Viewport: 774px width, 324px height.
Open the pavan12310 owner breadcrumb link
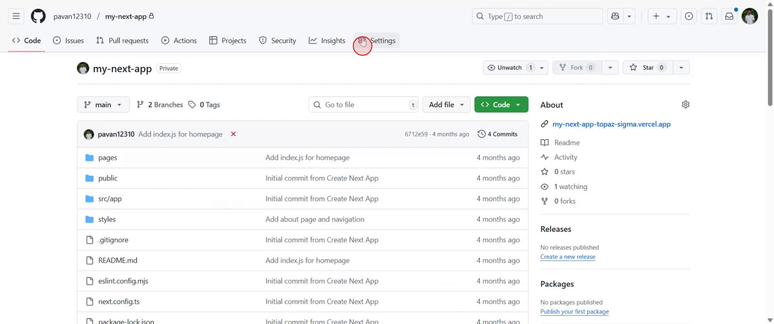(72, 16)
